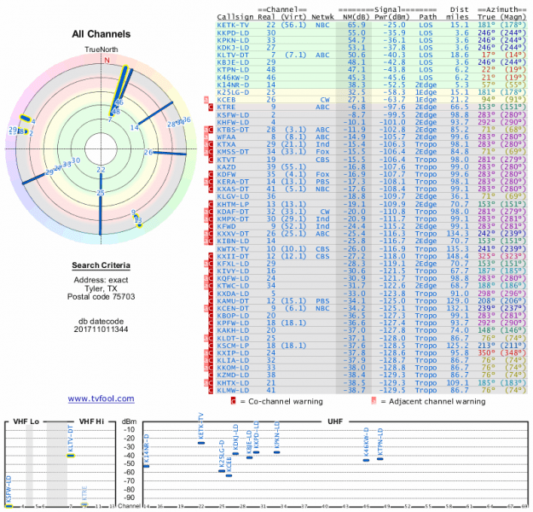Image resolution: width=533 pixels, height=512 pixels.
Task: Click the KAMU-DT callsign
Action: pyautogui.click(x=233, y=301)
